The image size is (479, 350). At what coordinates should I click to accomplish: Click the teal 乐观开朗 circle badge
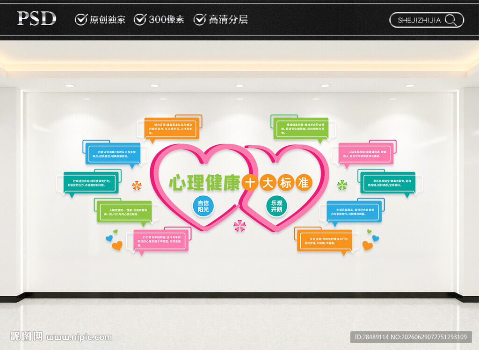tap(276, 206)
